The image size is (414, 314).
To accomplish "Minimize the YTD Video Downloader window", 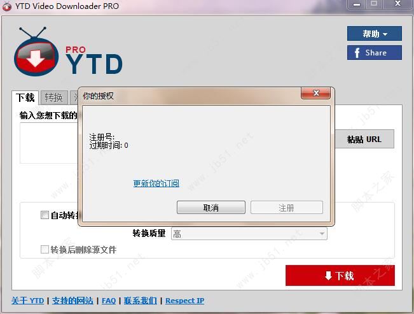I will tap(357, 4).
